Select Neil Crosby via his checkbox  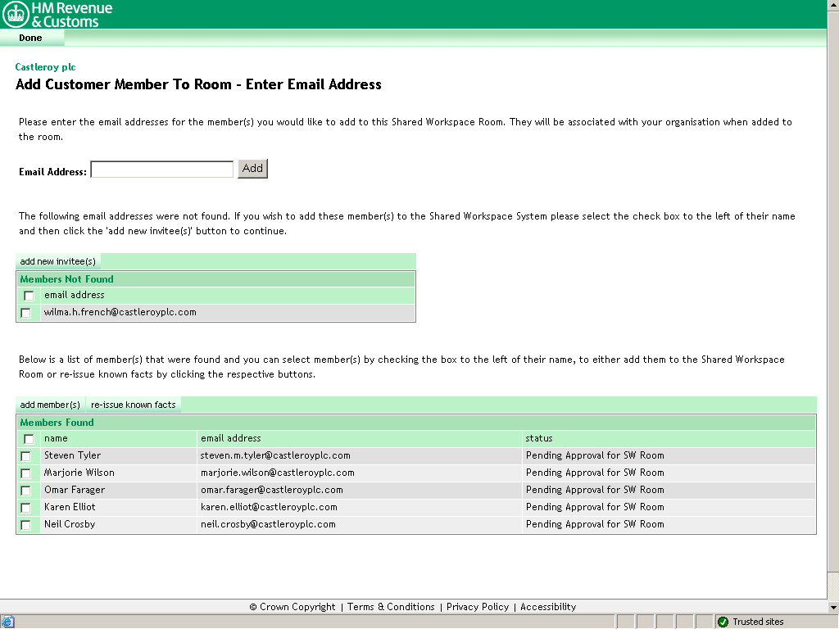pyautogui.click(x=28, y=524)
